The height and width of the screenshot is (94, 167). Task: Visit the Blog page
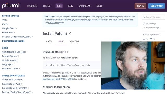(x=70, y=6)
